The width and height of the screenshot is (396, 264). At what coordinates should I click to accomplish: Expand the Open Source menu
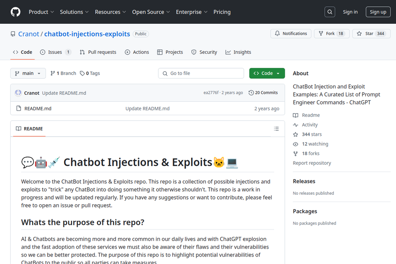151,12
